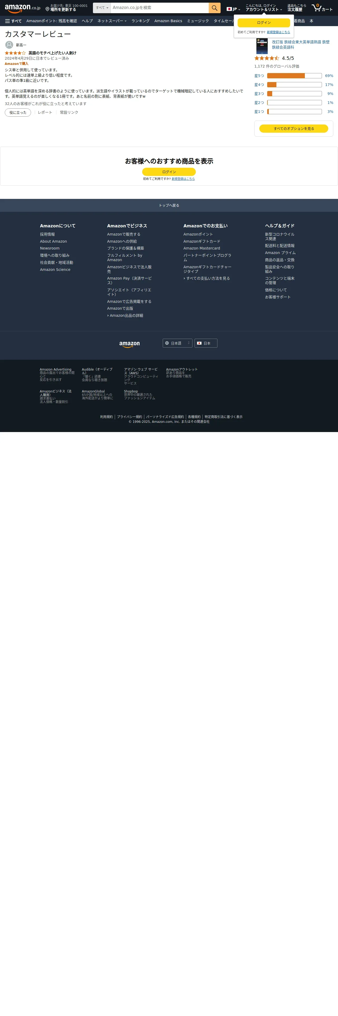Image resolution: width=338 pixels, height=1016 pixels.
Task: Click the book cover thumbnail
Action: (x=262, y=46)
